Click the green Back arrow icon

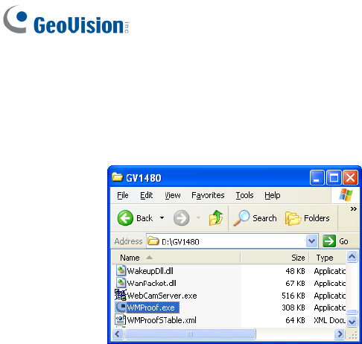tap(125, 218)
